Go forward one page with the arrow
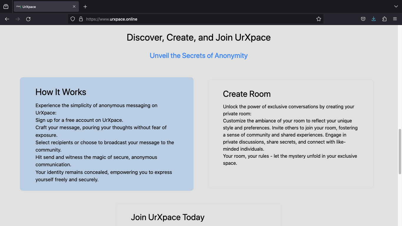 click(x=18, y=19)
